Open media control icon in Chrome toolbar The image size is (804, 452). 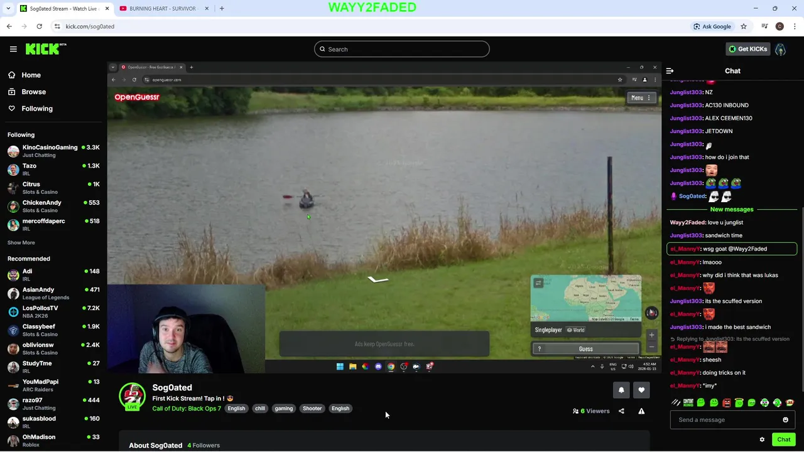(764, 26)
